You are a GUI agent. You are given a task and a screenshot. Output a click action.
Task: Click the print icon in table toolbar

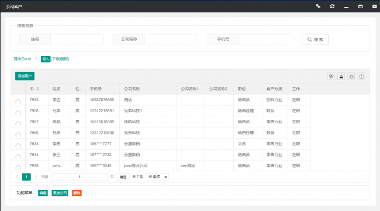coord(351,77)
